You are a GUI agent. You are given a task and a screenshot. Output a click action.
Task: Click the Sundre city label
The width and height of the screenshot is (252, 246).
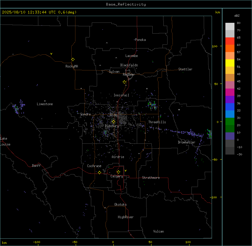click(x=85, y=114)
